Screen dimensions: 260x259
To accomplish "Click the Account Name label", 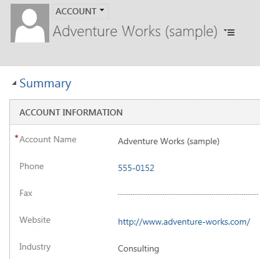I will pyautogui.click(x=48, y=139).
